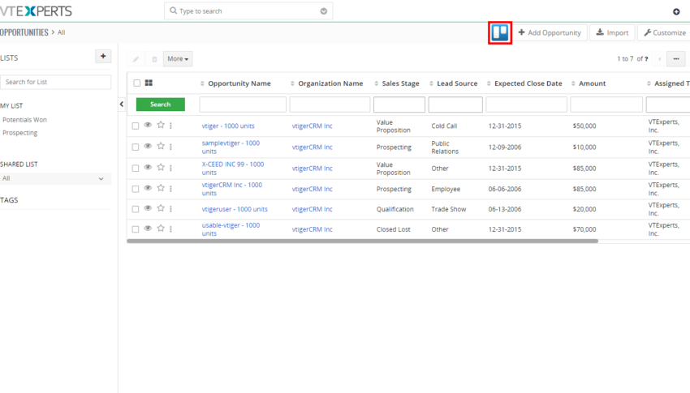Click the Import button
This screenshot has width=690, height=393.
click(x=612, y=32)
